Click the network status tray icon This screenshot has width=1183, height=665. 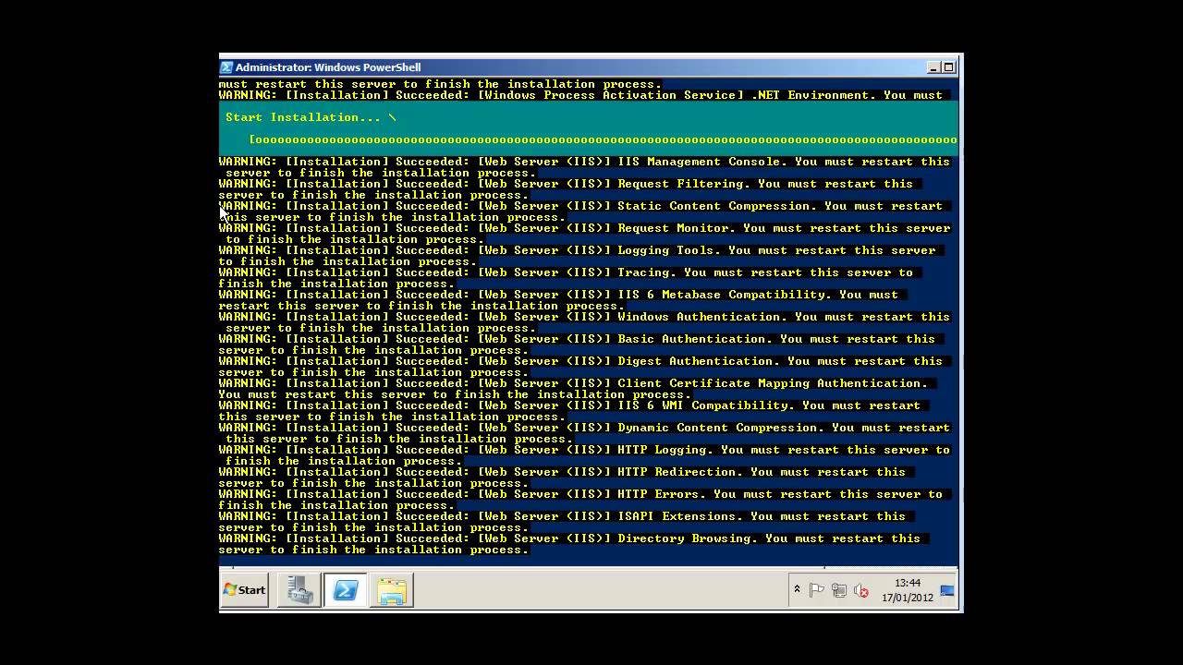click(839, 590)
